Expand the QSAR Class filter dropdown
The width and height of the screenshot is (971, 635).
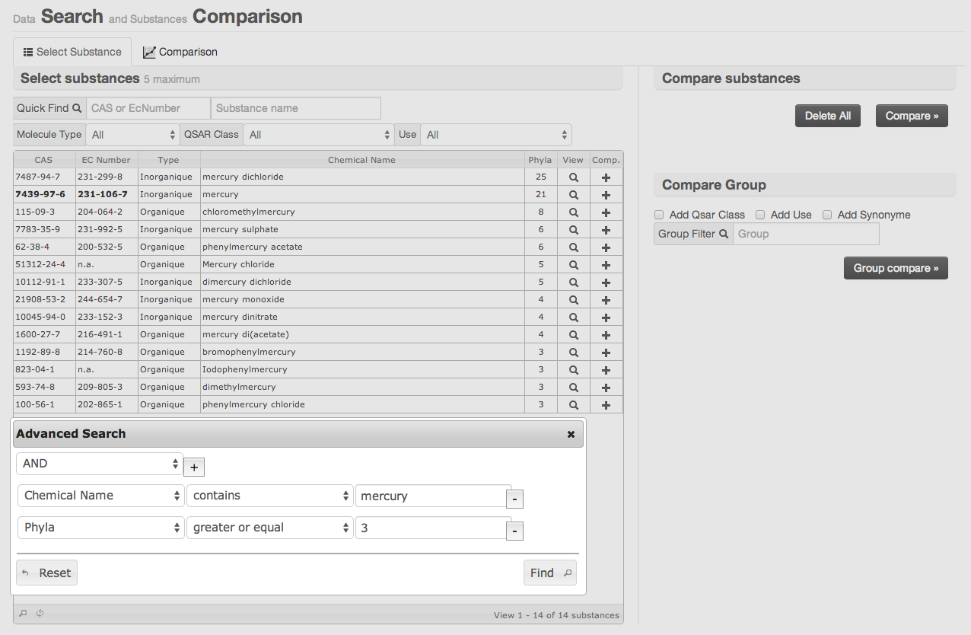[319, 135]
